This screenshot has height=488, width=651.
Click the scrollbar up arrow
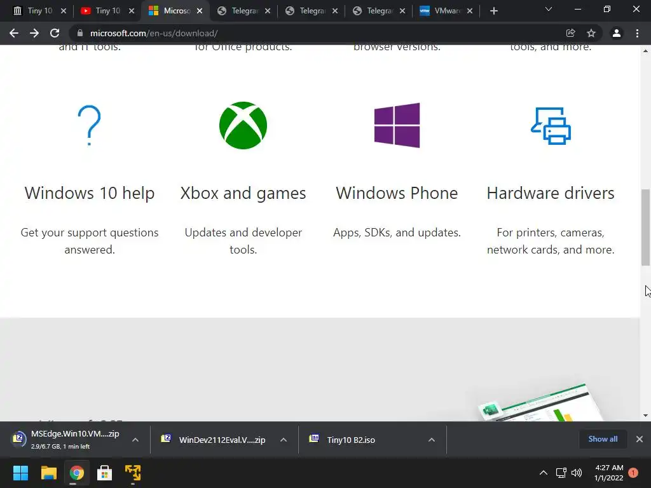pos(646,51)
